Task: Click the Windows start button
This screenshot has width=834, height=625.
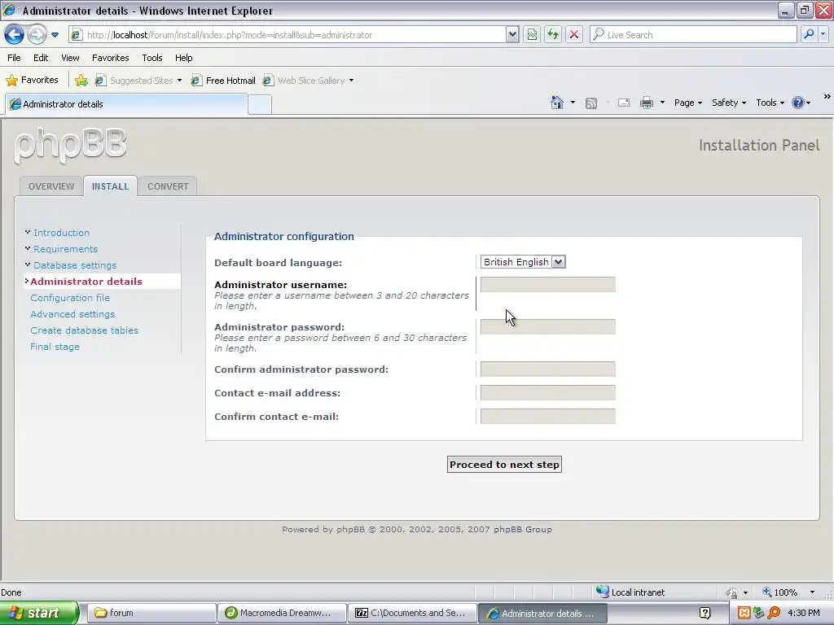Action: tap(39, 613)
